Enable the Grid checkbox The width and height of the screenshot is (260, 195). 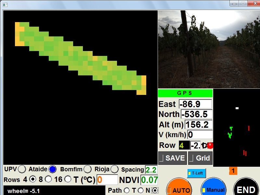pyautogui.click(x=192, y=158)
